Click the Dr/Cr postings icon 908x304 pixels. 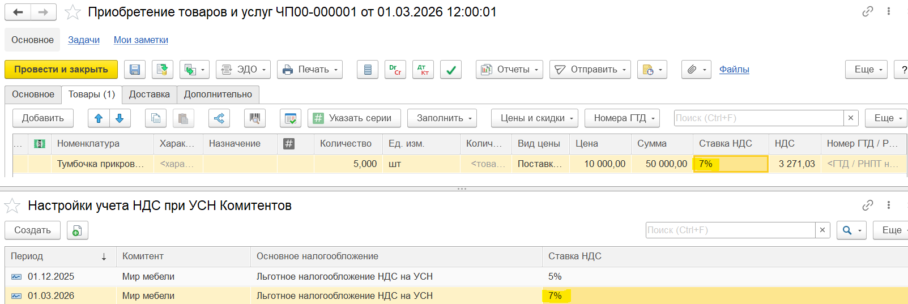pyautogui.click(x=395, y=70)
